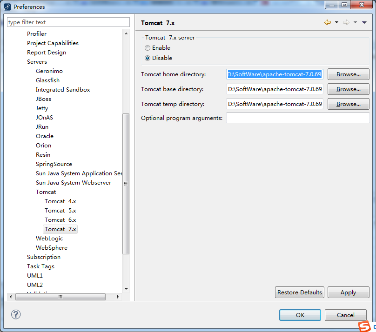Select JOnAS server entry
Viewport: 376px width, 332px height.
click(44, 118)
